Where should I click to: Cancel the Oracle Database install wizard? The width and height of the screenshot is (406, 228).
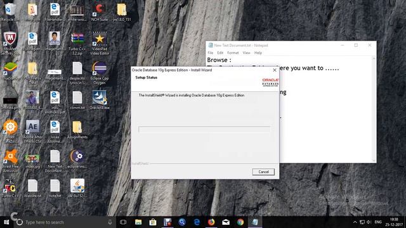click(263, 172)
